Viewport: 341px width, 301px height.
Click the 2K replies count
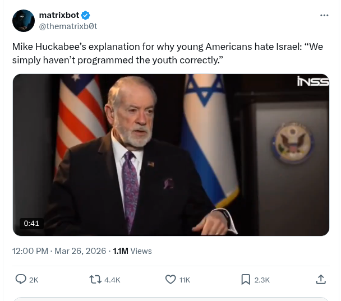(x=34, y=280)
